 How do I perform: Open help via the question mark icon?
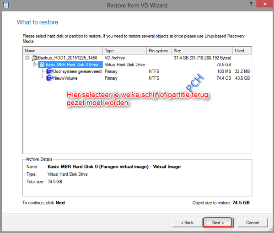coord(251,4)
